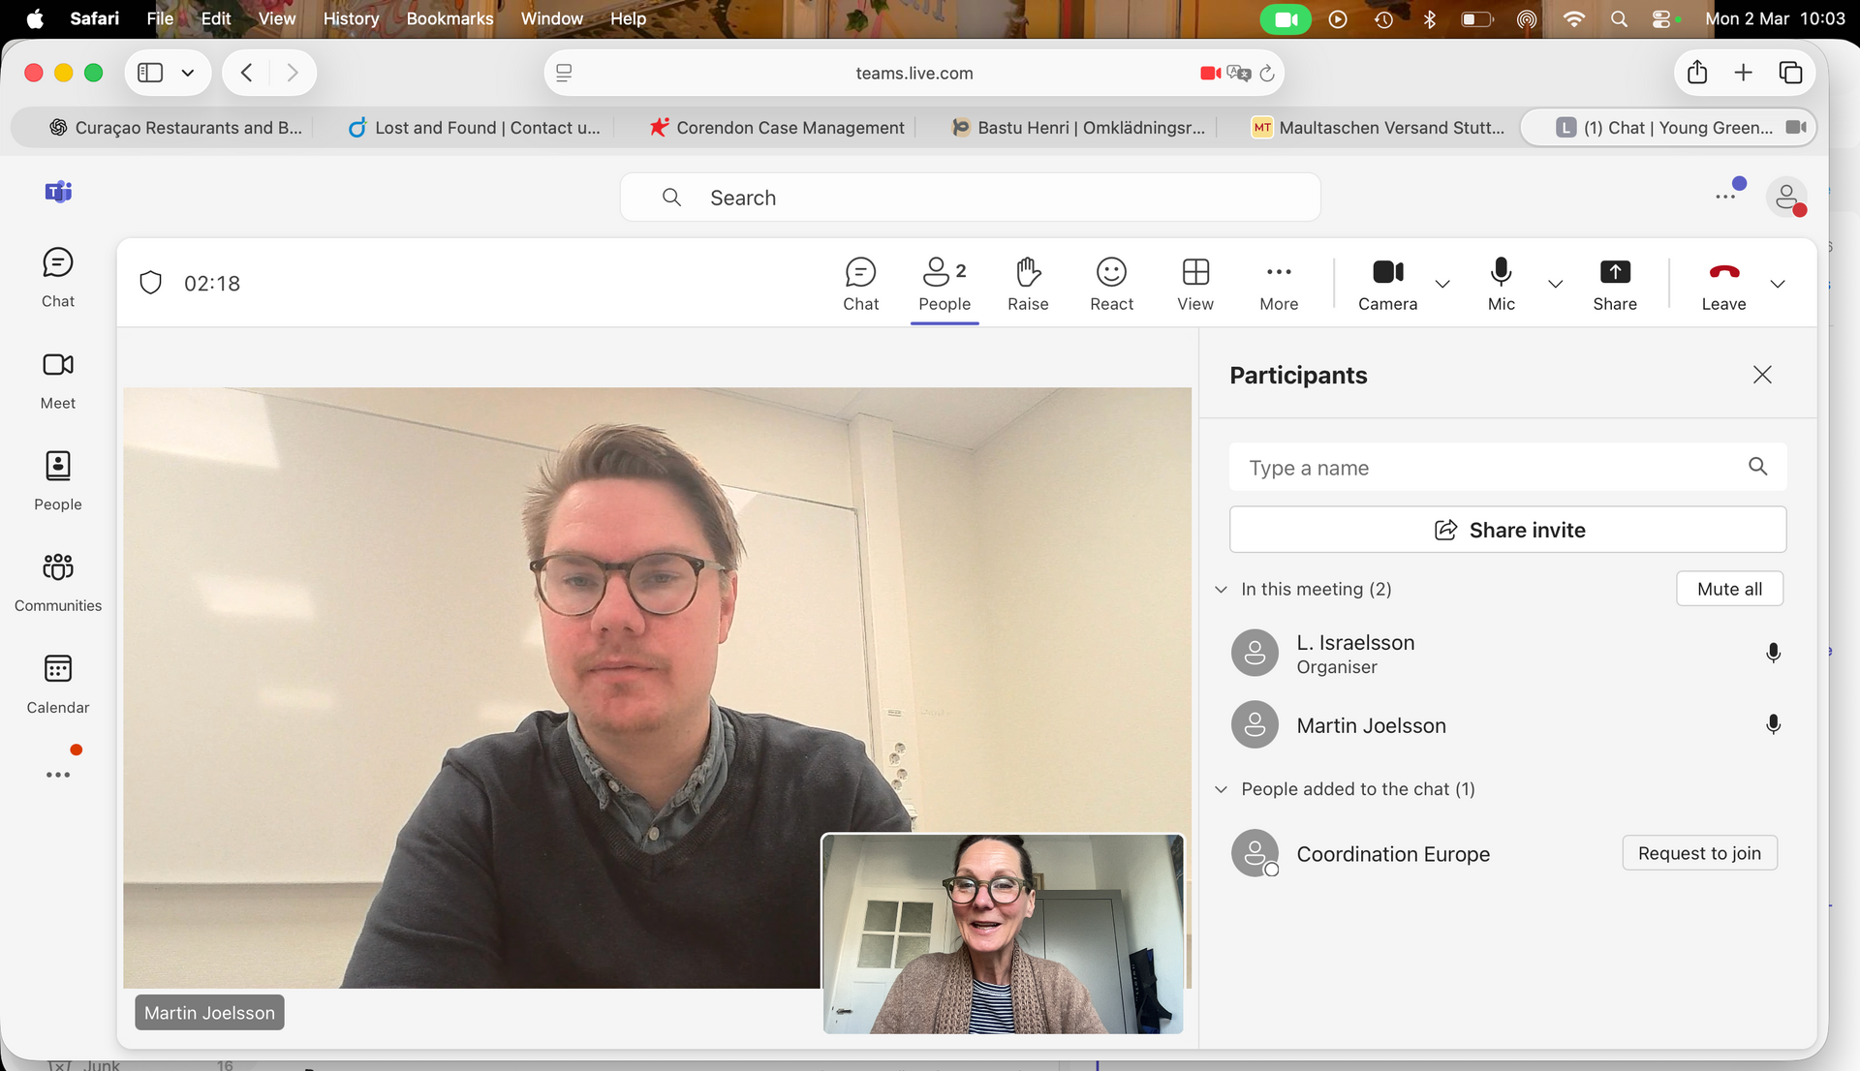Show Safari tab overview

[1790, 73]
